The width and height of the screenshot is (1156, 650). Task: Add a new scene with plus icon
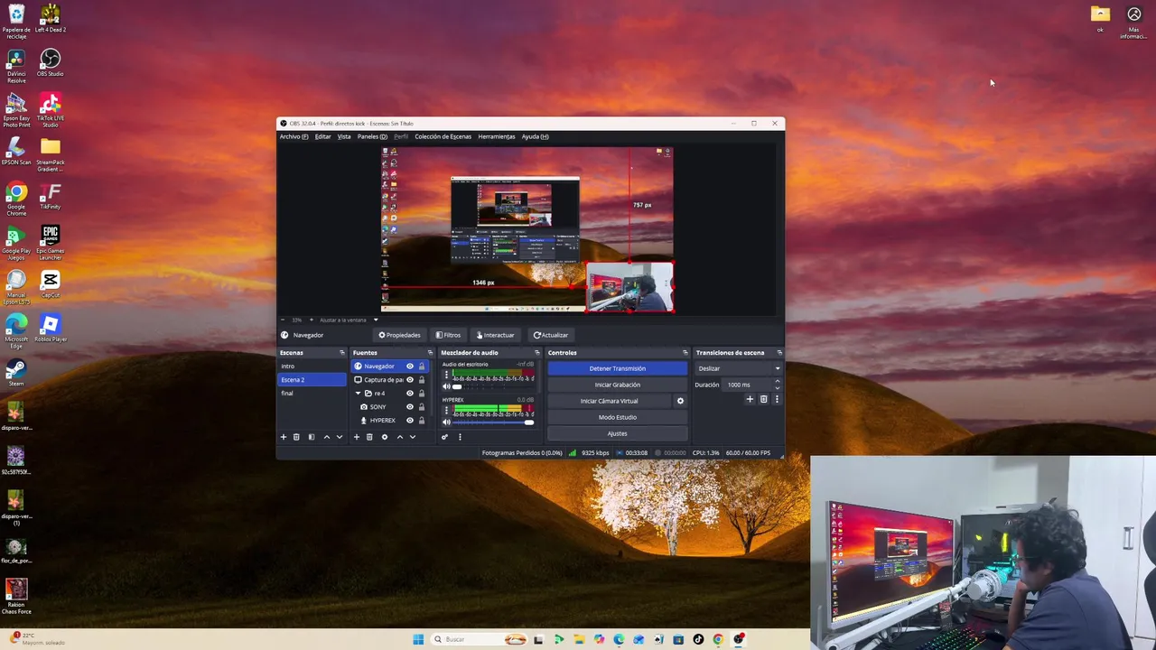click(283, 437)
